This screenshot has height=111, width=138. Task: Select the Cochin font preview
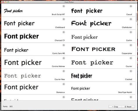point(84,37)
